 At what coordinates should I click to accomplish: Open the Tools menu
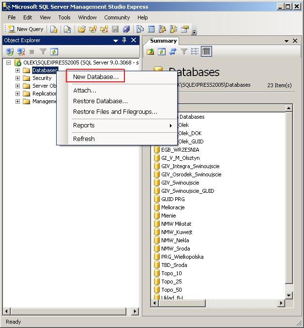click(64, 17)
